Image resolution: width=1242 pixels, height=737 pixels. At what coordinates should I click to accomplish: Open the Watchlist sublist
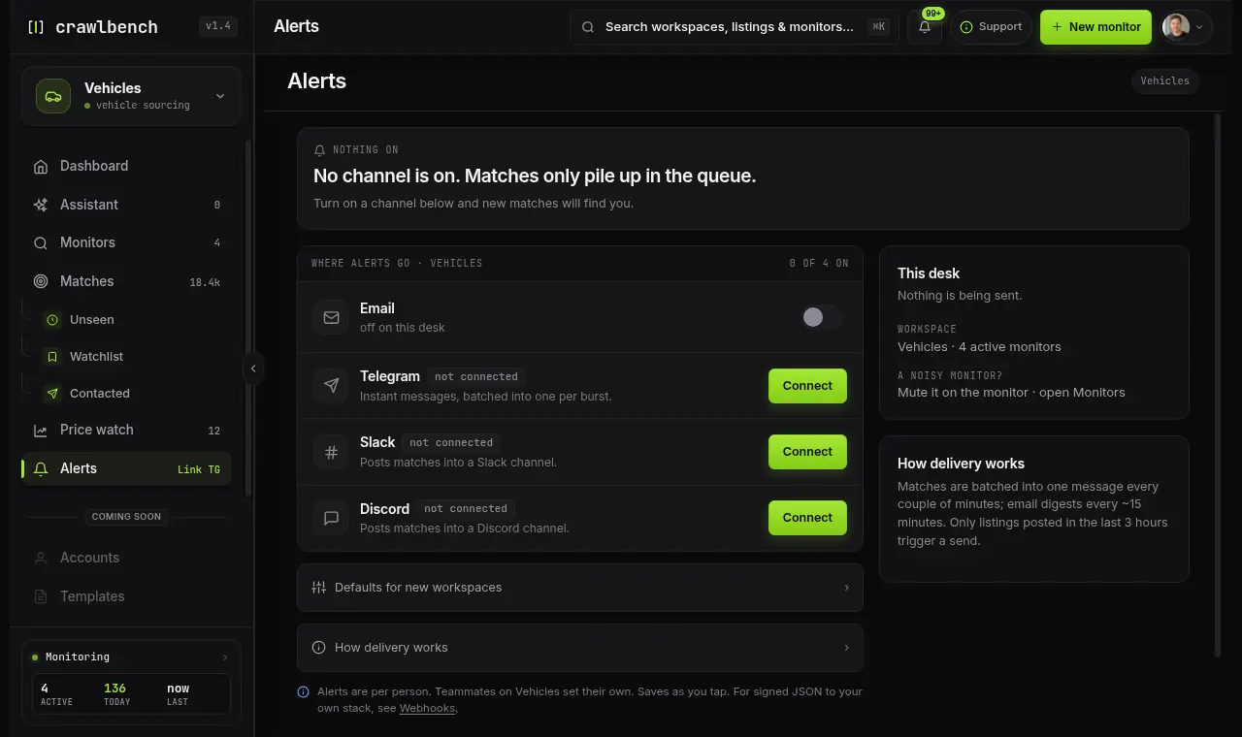(x=133, y=357)
